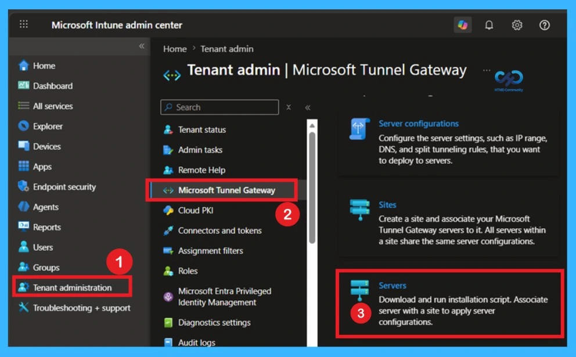Click the Devices icon in sidebar
Viewport: 576px width, 357px height.
click(x=23, y=146)
